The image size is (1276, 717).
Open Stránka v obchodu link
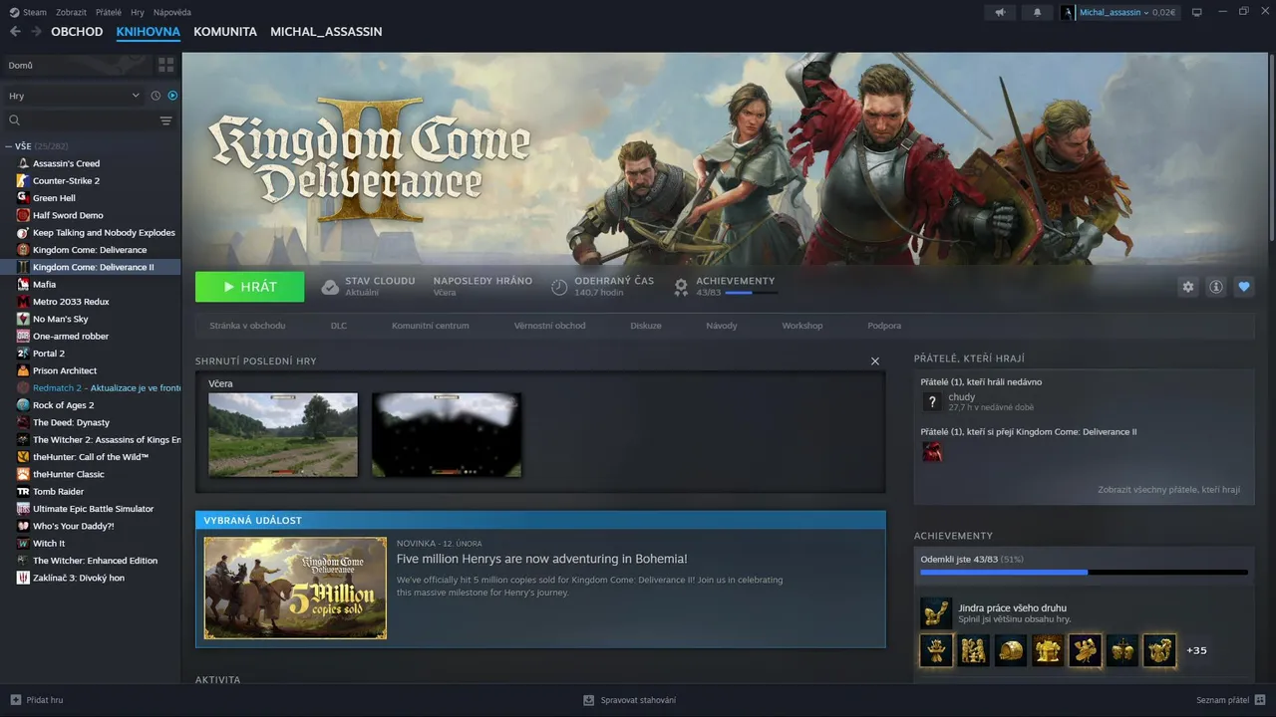(247, 326)
